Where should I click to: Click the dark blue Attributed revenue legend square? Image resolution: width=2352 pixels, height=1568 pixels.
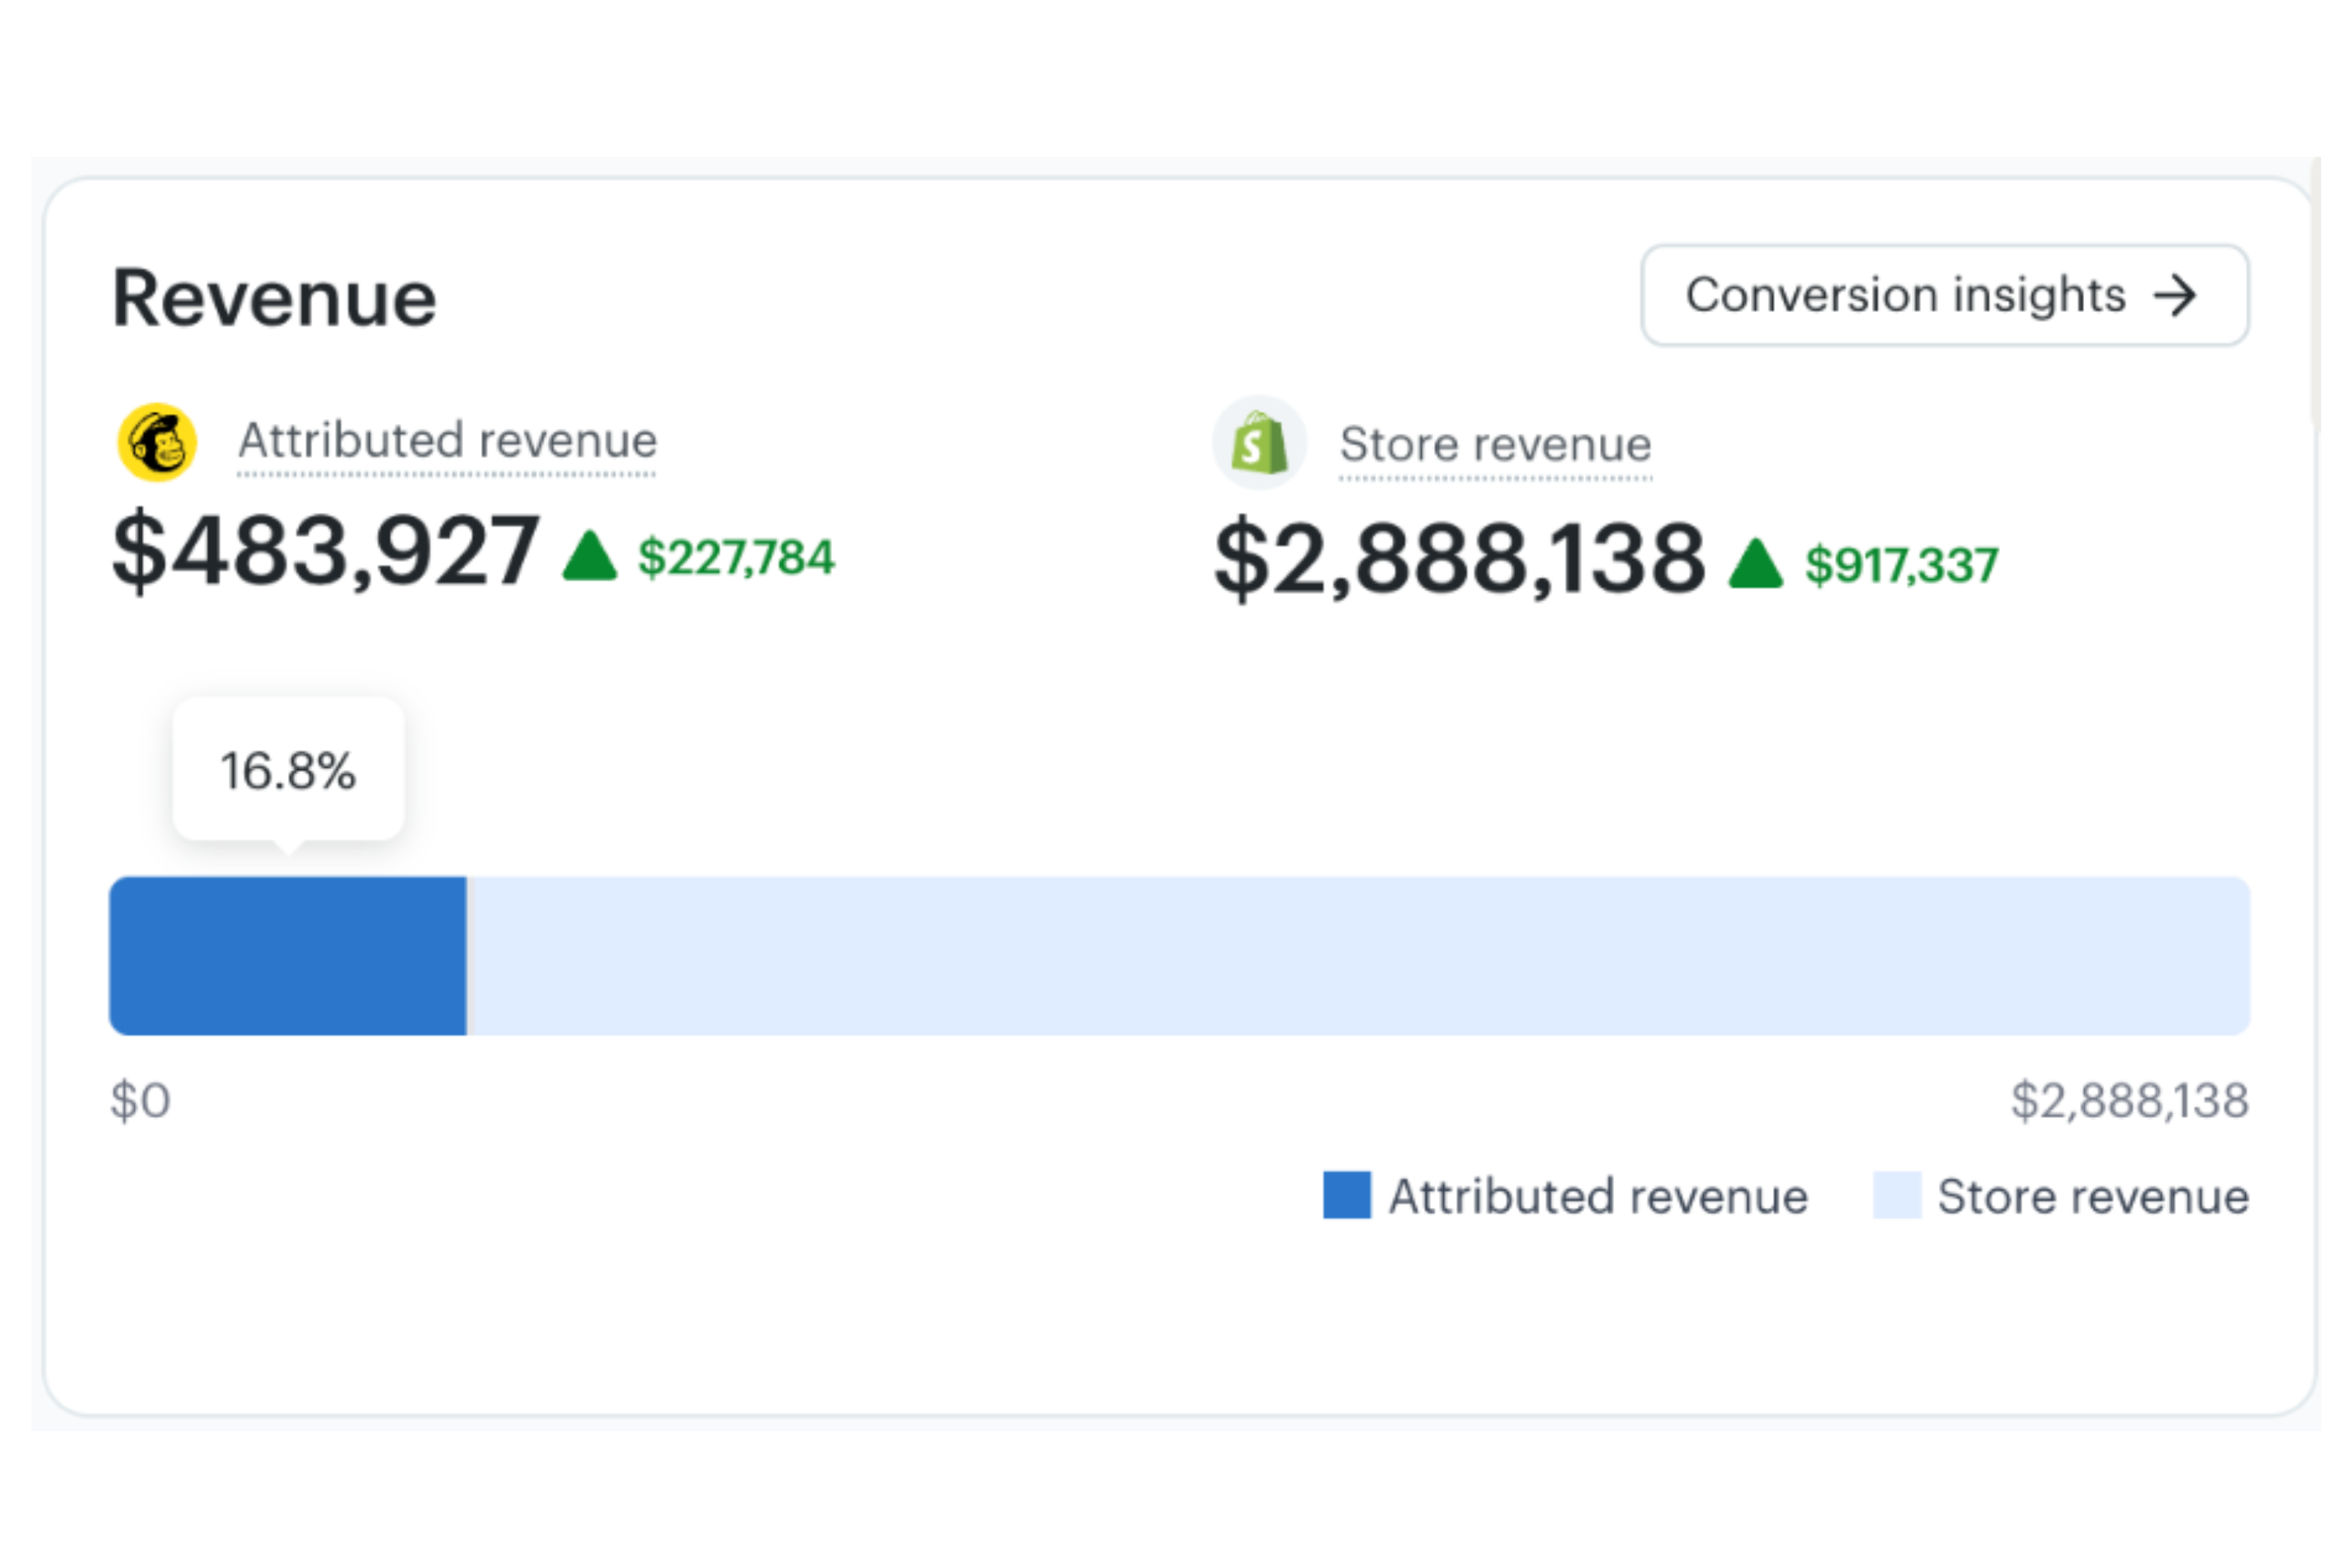1346,1195
